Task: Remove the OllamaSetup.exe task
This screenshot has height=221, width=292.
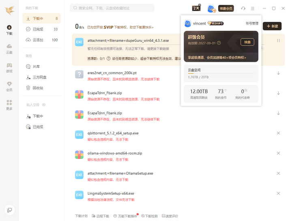Action: point(278,173)
